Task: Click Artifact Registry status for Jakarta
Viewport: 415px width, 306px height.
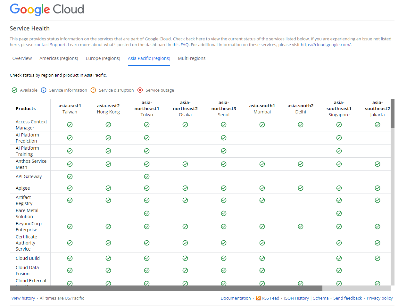Action: [378, 200]
